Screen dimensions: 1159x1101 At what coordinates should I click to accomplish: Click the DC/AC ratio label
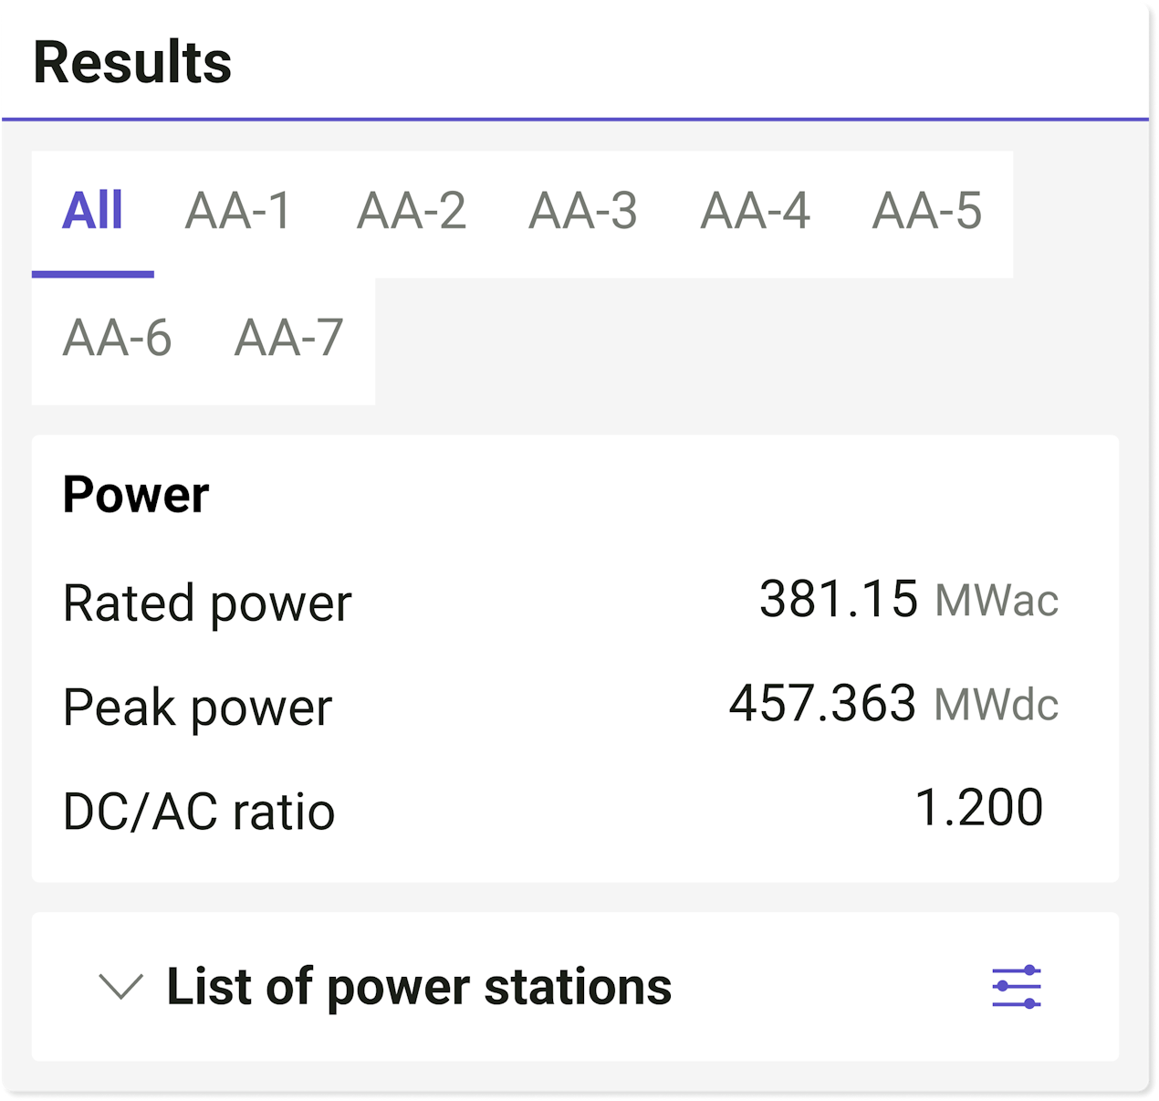tap(199, 812)
